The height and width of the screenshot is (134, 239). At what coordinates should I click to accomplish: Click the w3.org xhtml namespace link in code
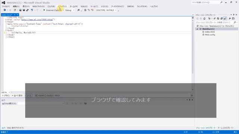click(x=37, y=20)
